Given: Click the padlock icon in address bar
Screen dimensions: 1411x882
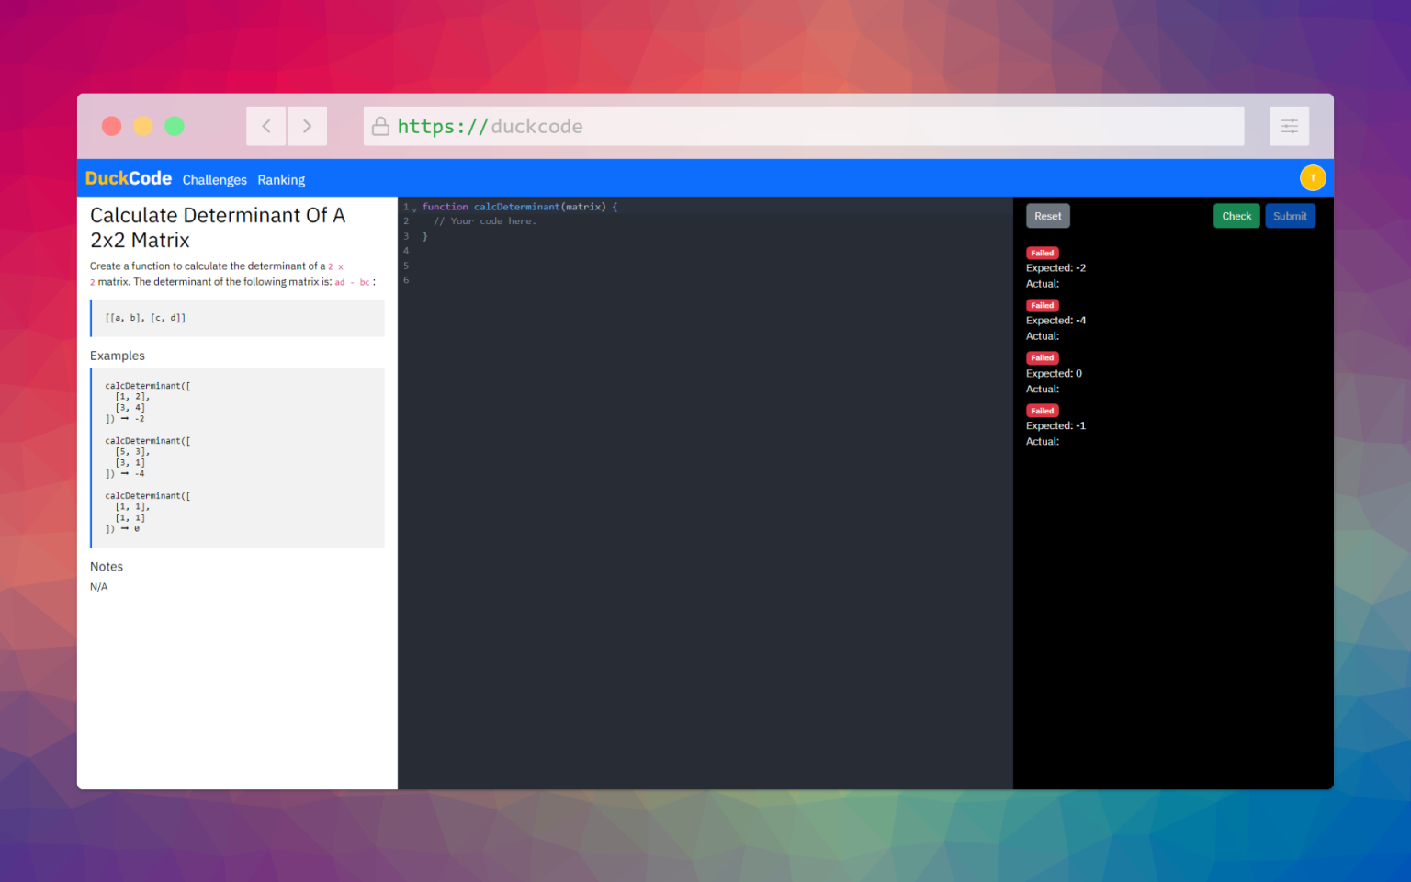Looking at the screenshot, I should click(380, 127).
